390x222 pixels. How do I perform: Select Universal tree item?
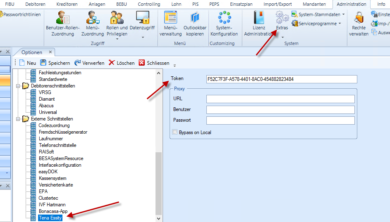(48, 112)
